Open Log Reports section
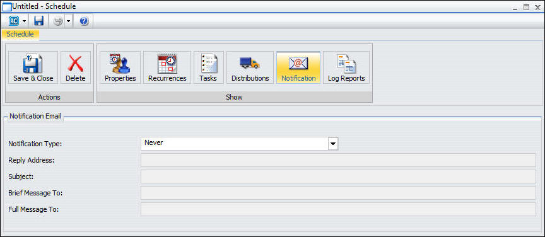 [x=346, y=67]
